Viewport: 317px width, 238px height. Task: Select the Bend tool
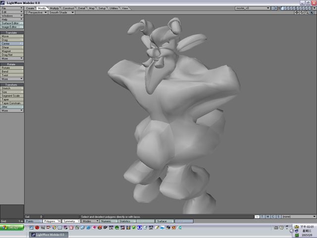pyautogui.click(x=12, y=71)
